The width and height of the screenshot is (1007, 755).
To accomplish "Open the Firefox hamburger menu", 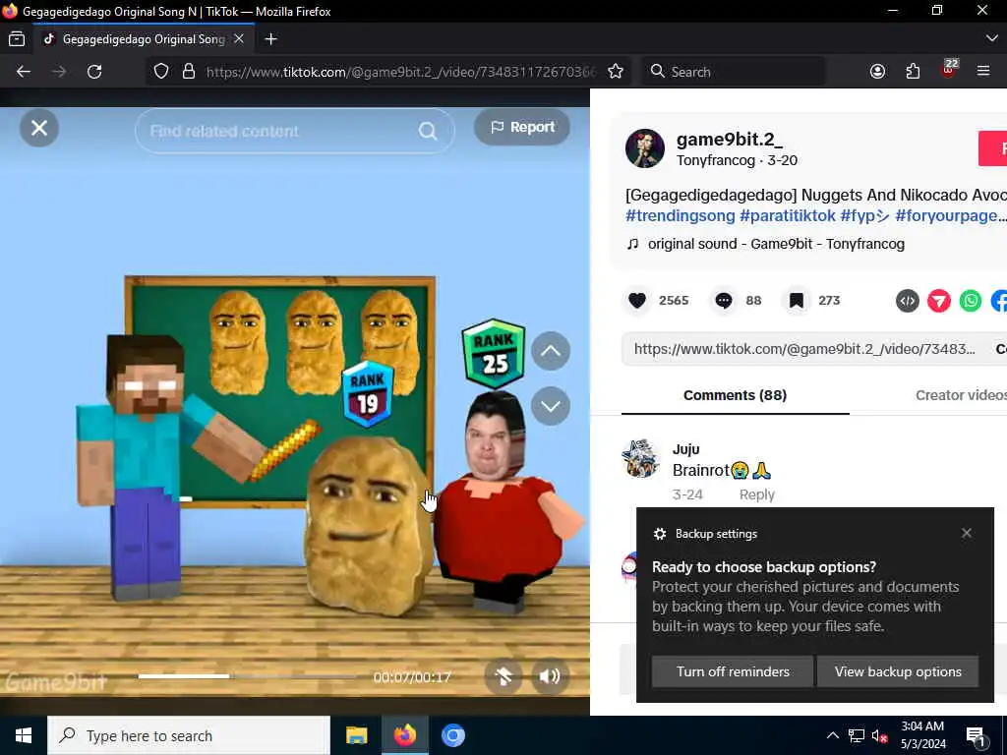I will (983, 71).
